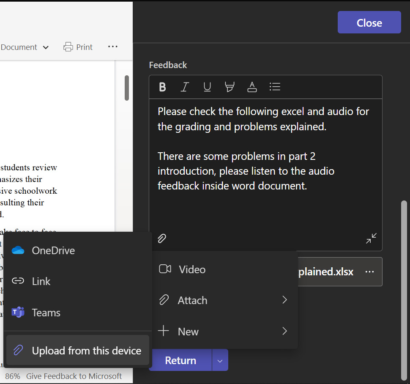Click the paperclip attach icon in editor
Viewport: 410px width, 384px height.
pyautogui.click(x=162, y=239)
